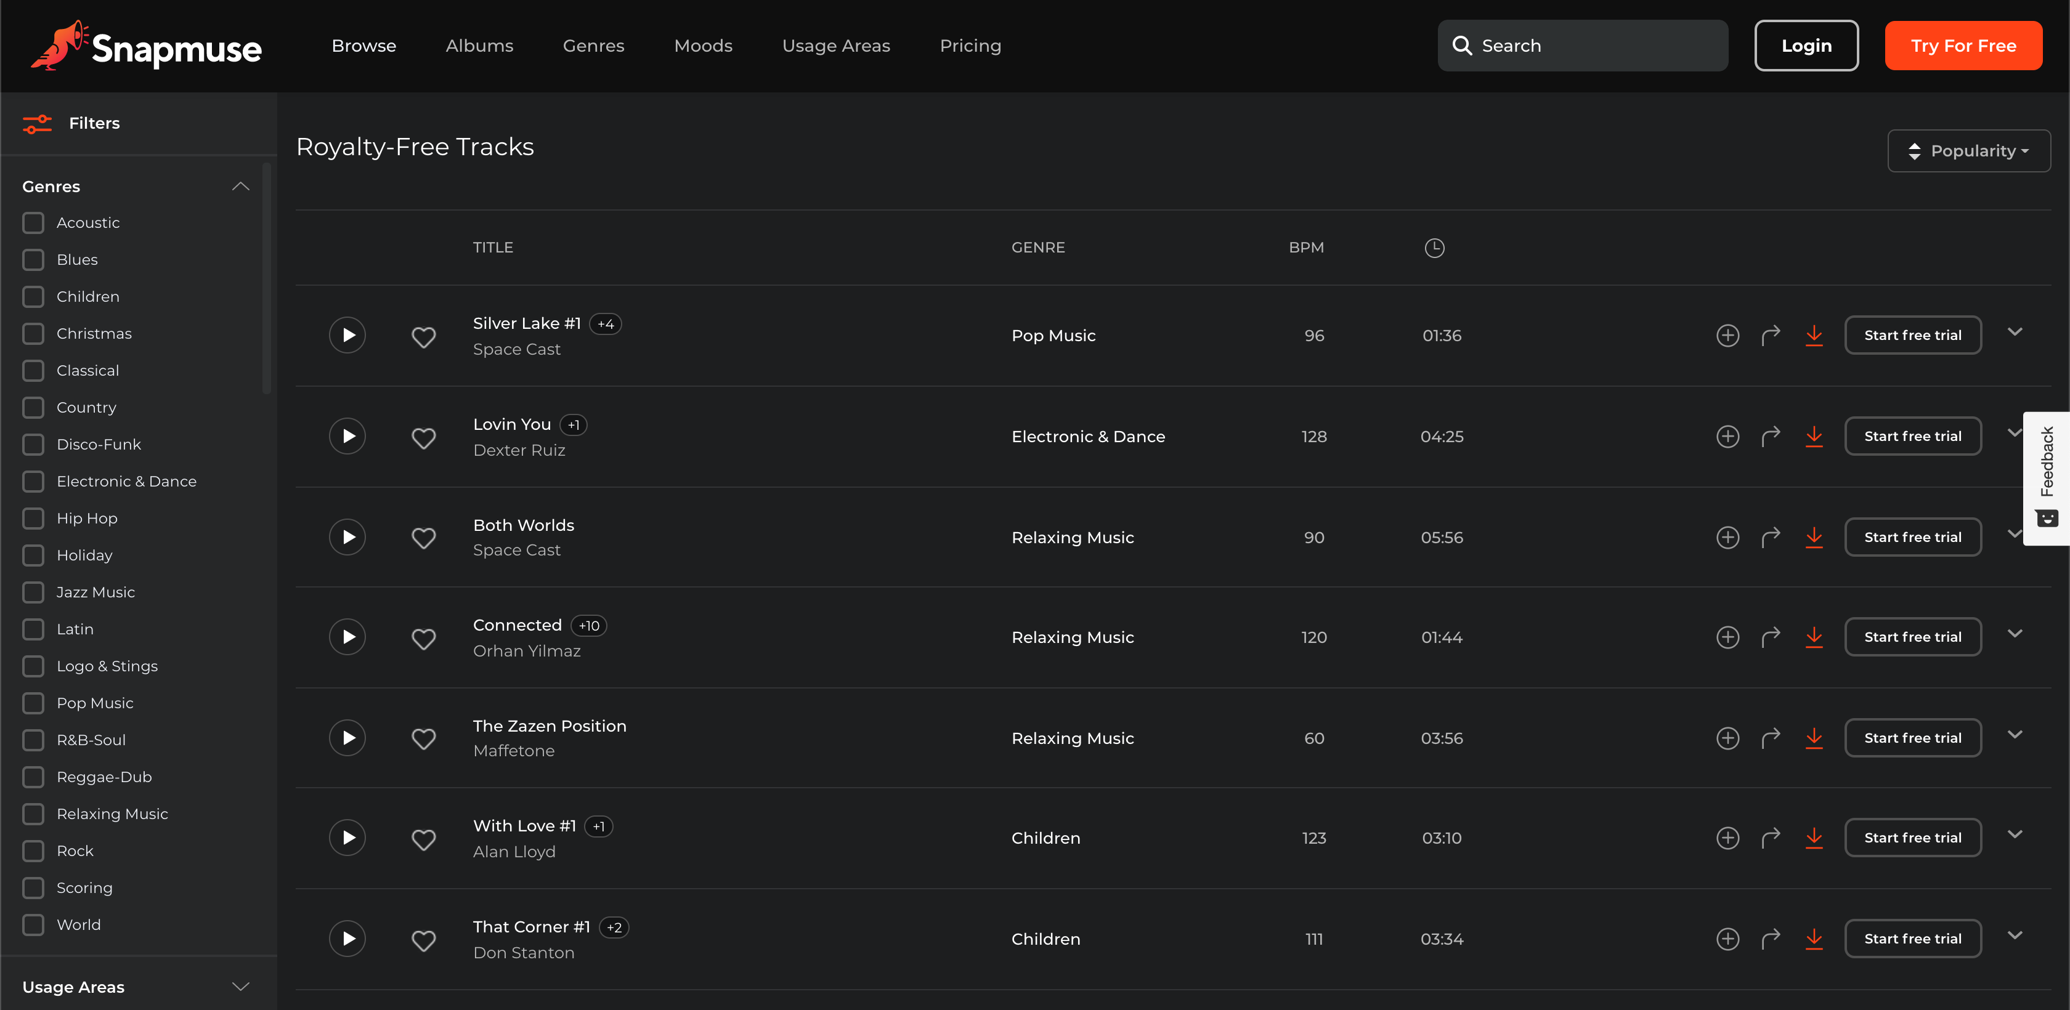Favorite the Lovin You track with heart

423,437
